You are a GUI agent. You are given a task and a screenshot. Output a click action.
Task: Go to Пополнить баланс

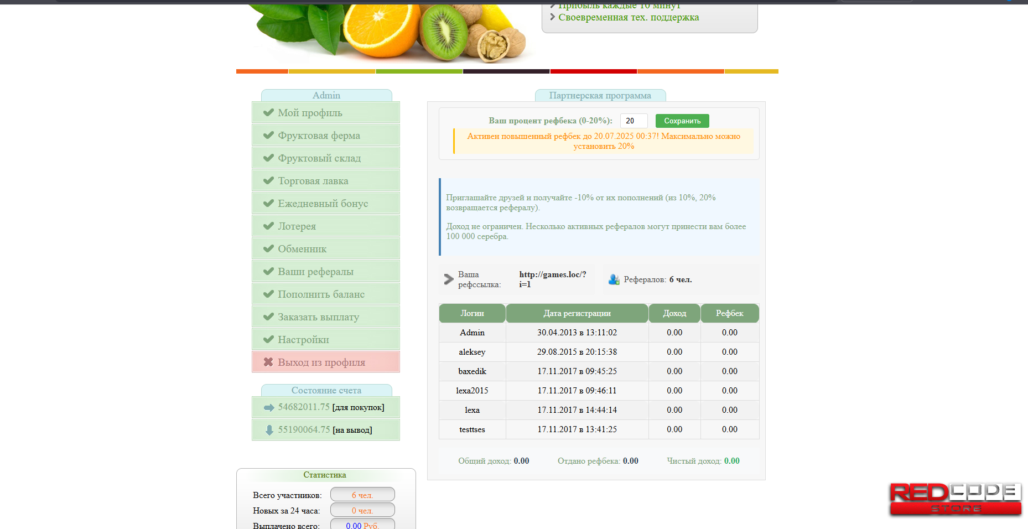[x=326, y=294]
